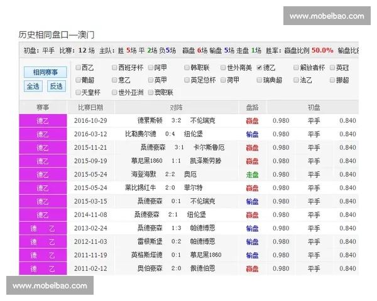Check the 世外亚洲 checkbox
The image size is (377, 301).
click(x=114, y=92)
